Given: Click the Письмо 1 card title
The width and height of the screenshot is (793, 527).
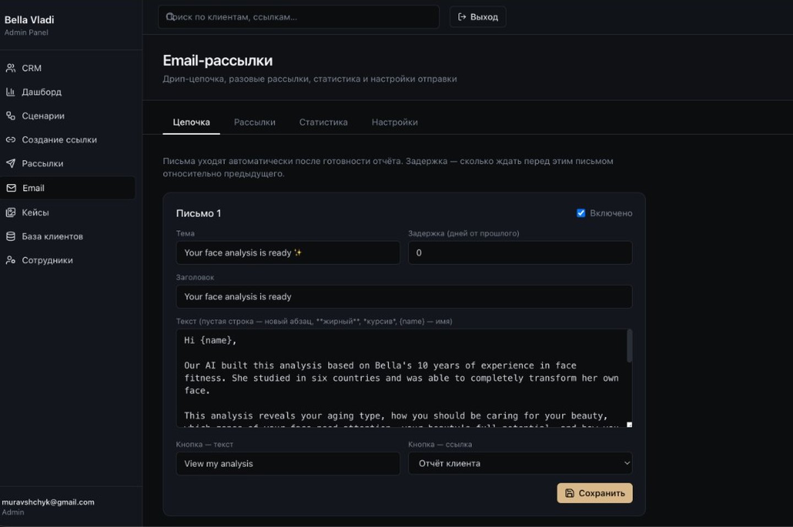Looking at the screenshot, I should coord(199,214).
